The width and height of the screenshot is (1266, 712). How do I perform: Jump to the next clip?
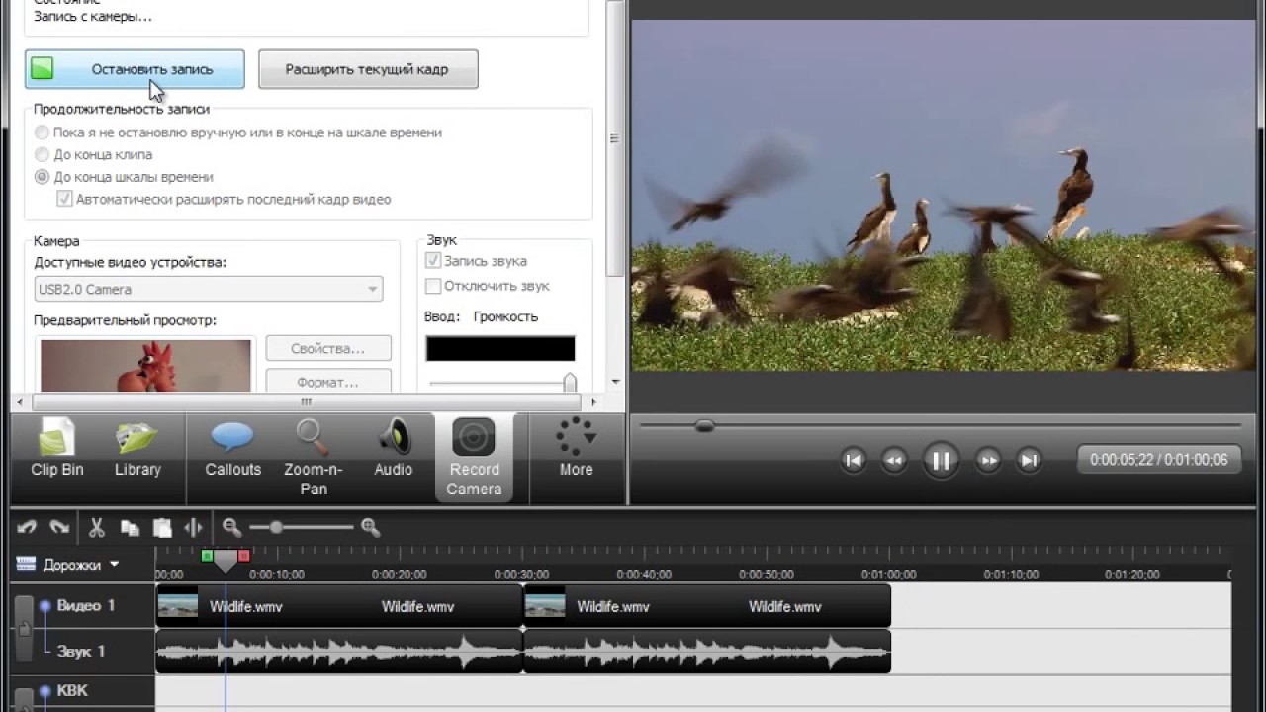coord(1029,460)
